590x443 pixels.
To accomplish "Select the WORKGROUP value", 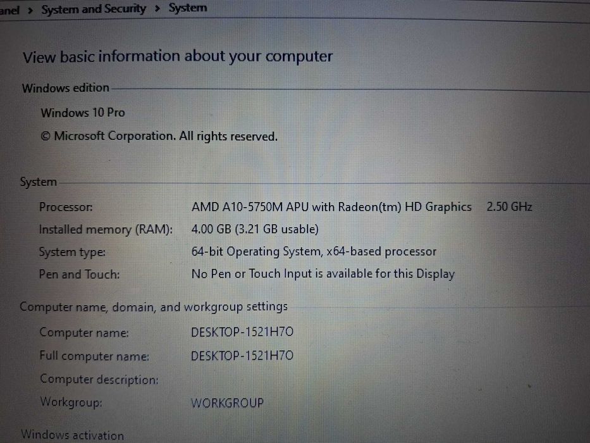I will (227, 403).
